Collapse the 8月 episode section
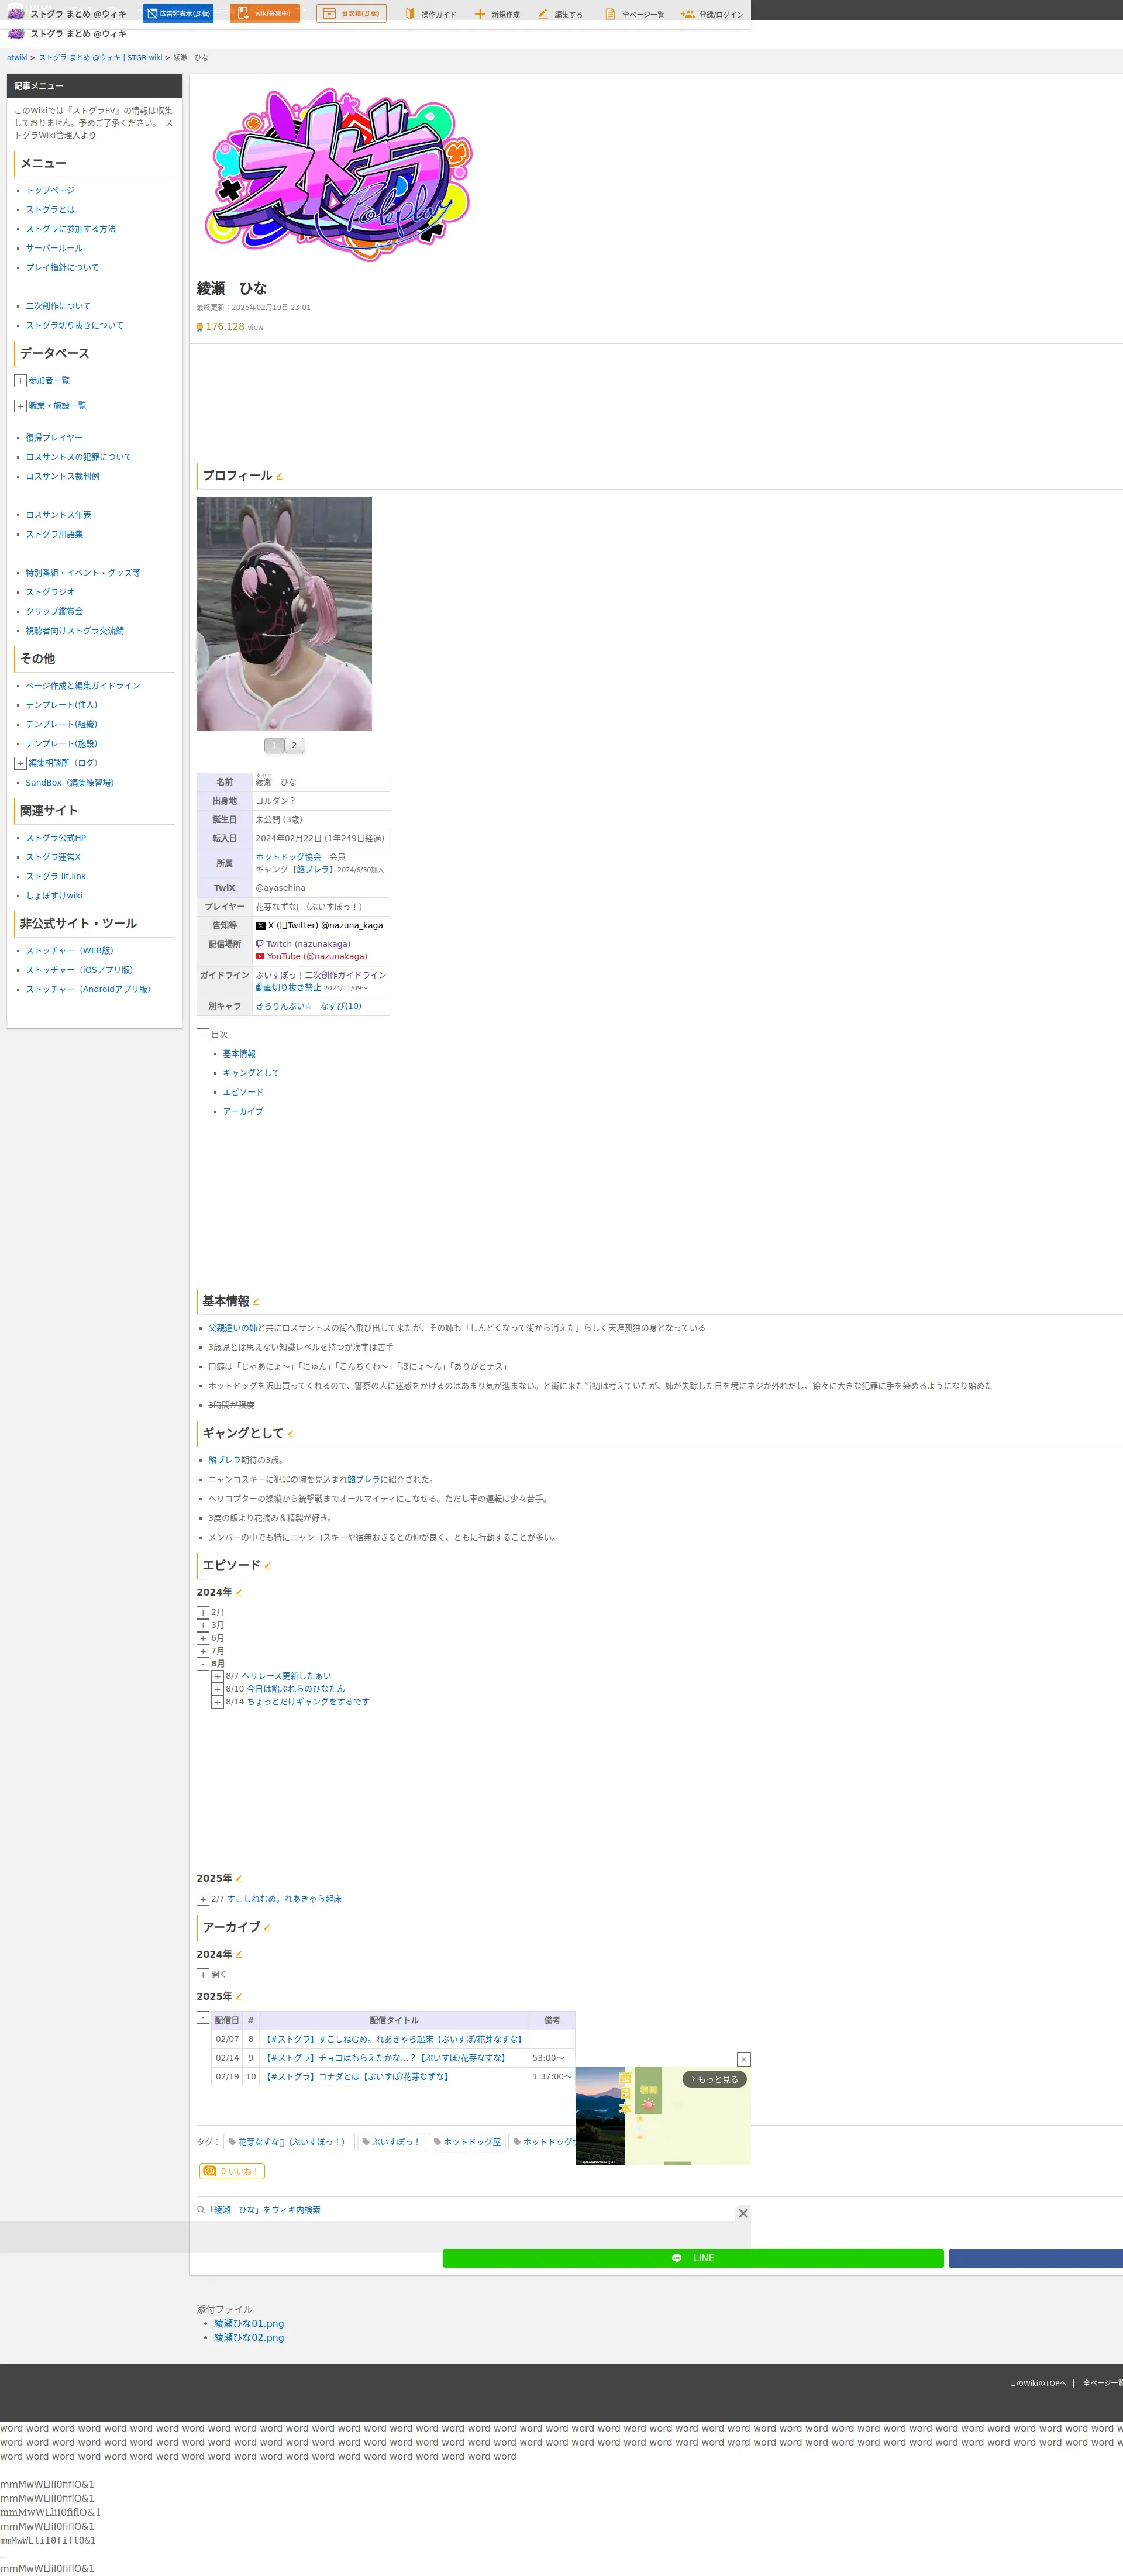The image size is (1123, 2576). click(203, 1664)
